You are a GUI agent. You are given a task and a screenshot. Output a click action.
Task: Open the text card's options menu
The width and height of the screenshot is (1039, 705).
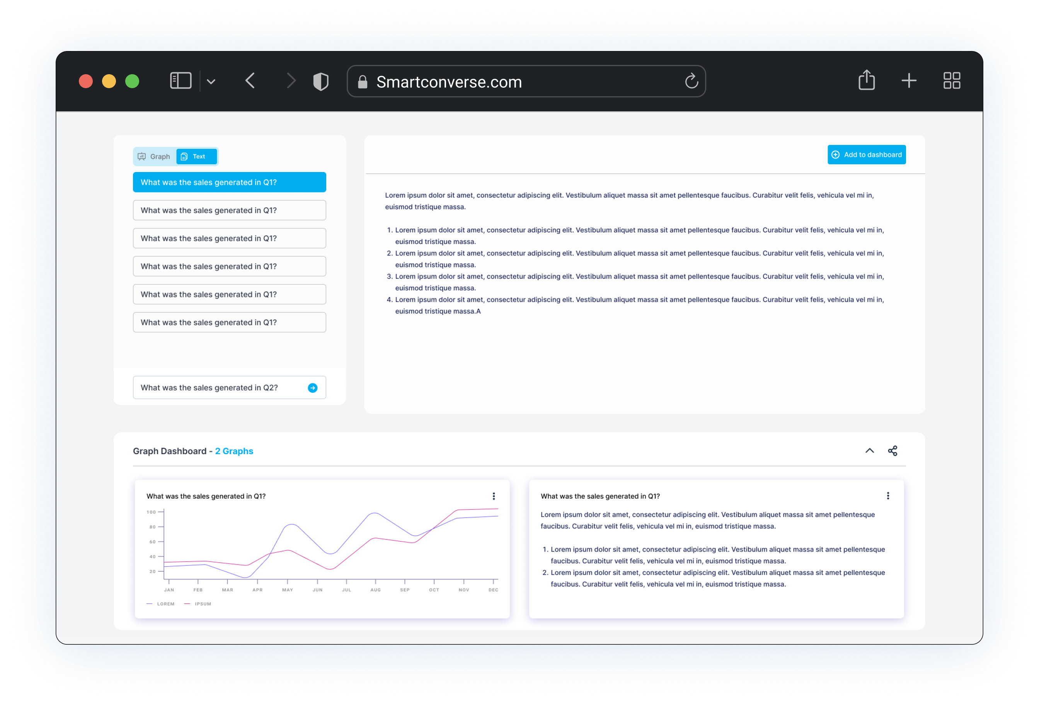pos(887,496)
